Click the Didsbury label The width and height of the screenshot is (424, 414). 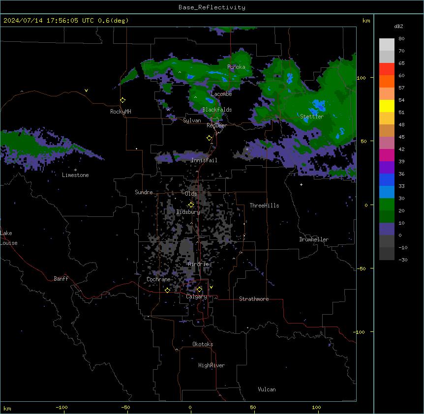click(188, 212)
